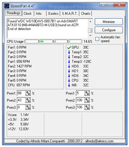Click the blue down arrow beside HD6
Image resolution: width=129 pixels, height=147 pixels.
[69, 76]
